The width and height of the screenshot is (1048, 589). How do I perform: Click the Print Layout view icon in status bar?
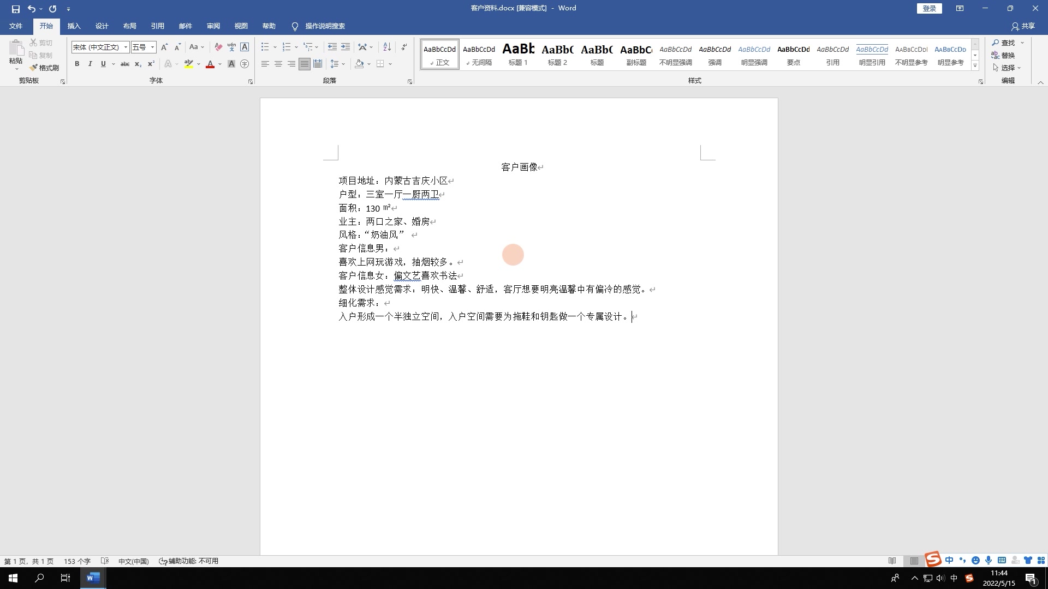(914, 561)
